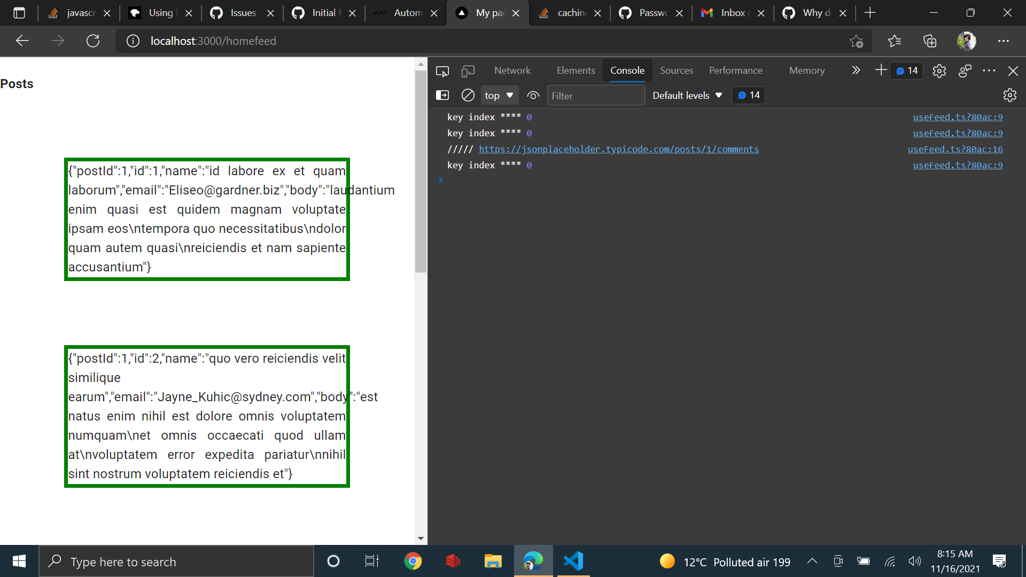Open the Network tab in DevTools
This screenshot has height=577, width=1026.
512,71
